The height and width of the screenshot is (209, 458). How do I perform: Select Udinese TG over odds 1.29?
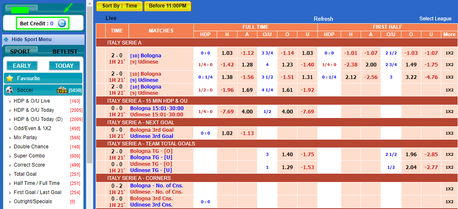pyautogui.click(x=287, y=167)
